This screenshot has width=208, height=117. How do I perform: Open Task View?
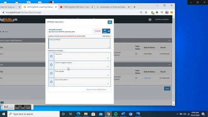pyautogui.click(x=71, y=114)
